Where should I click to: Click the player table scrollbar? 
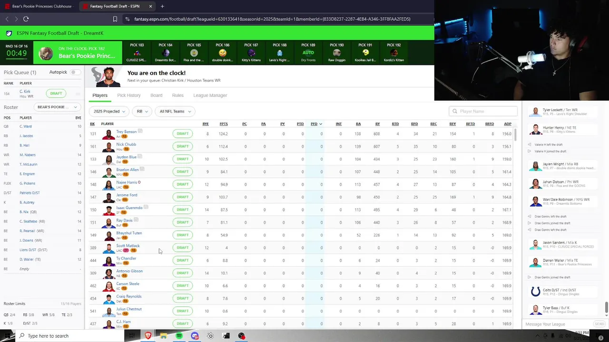[515, 134]
